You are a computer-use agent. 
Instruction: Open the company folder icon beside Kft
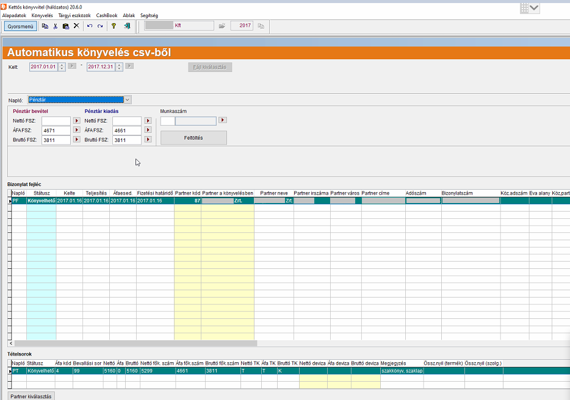(222, 26)
